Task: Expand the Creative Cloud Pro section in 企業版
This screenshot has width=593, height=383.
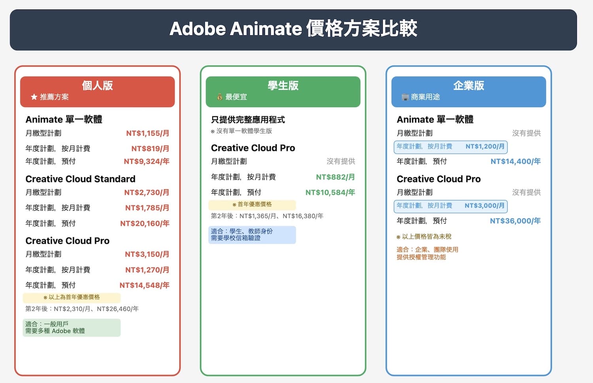Action: (439, 179)
